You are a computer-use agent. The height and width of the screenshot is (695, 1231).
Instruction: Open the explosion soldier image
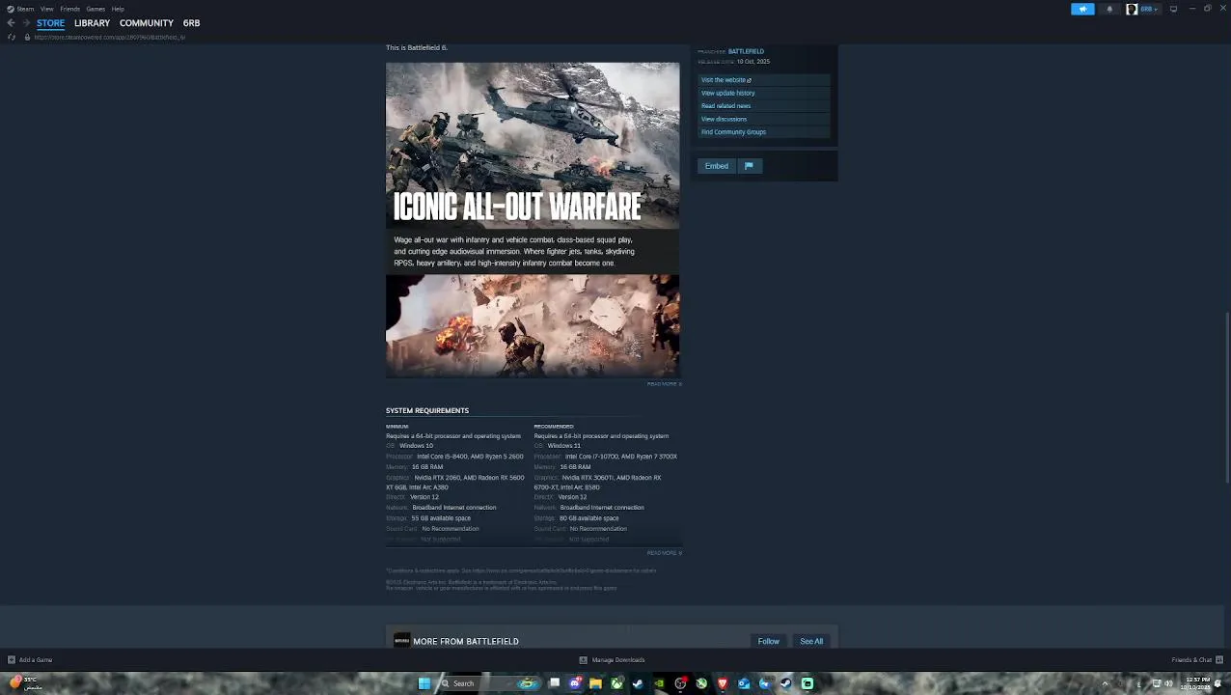[x=533, y=325]
